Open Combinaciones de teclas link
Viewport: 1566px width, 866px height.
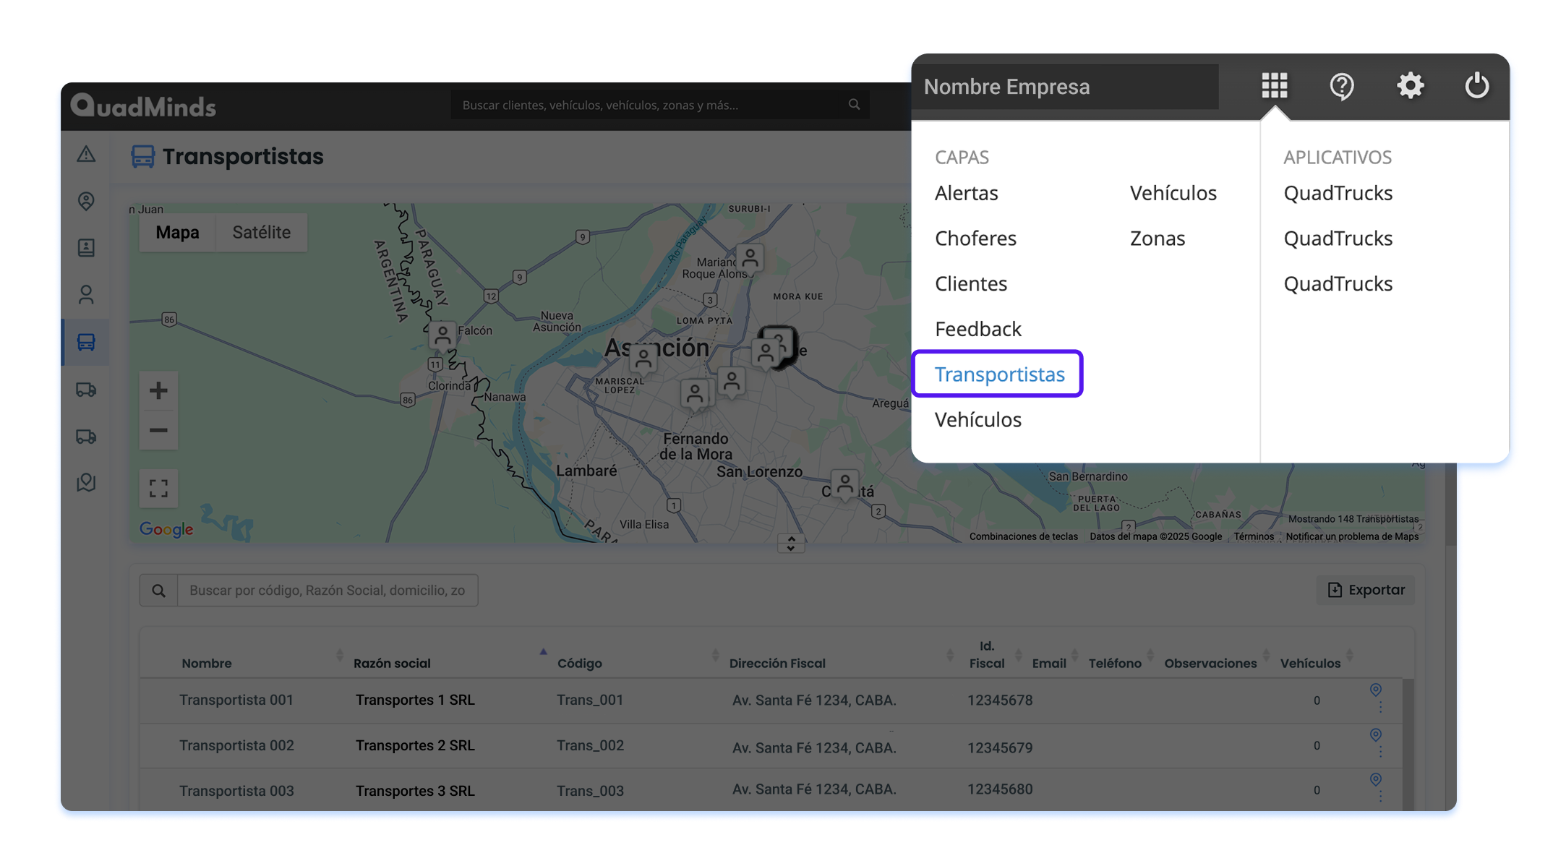(1023, 536)
